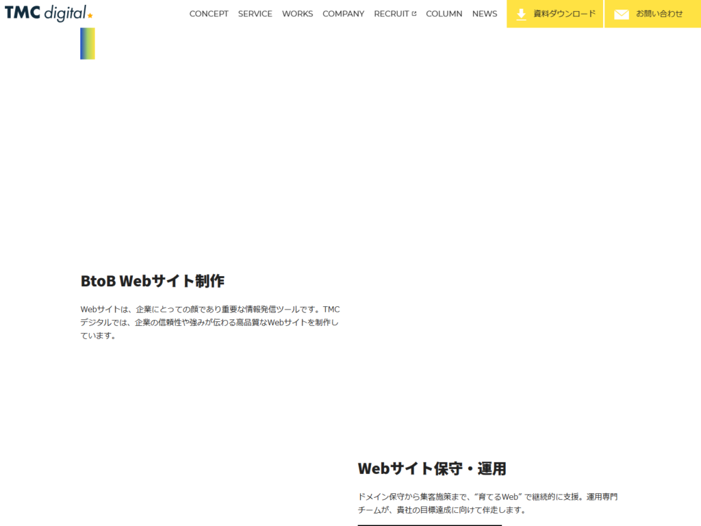The image size is (701, 526).
Task: Click the BtoB Webサイト制作 heading
Action: (152, 281)
